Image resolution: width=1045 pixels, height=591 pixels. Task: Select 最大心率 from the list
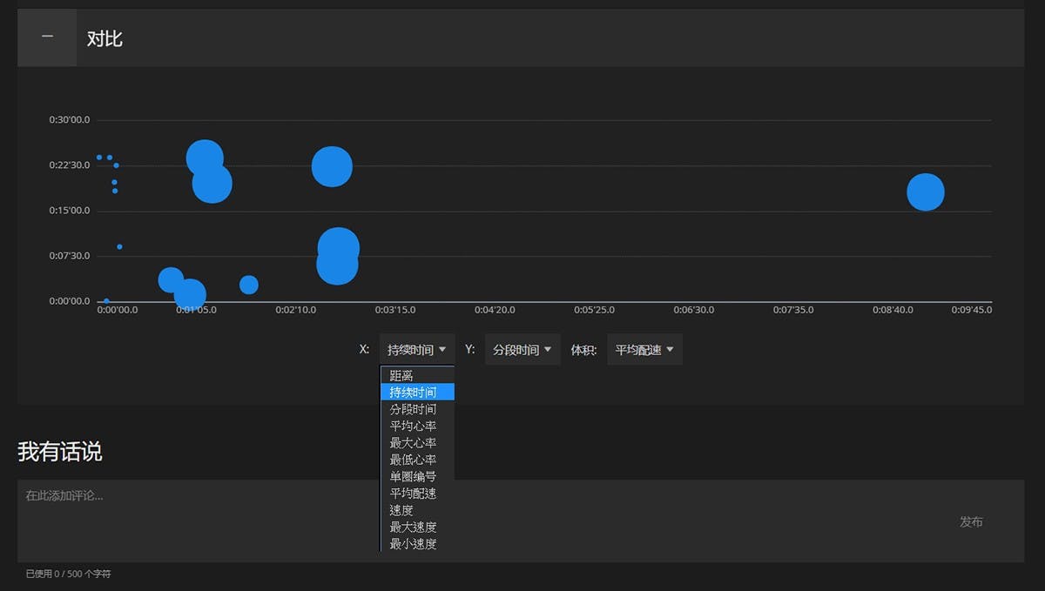click(x=414, y=443)
